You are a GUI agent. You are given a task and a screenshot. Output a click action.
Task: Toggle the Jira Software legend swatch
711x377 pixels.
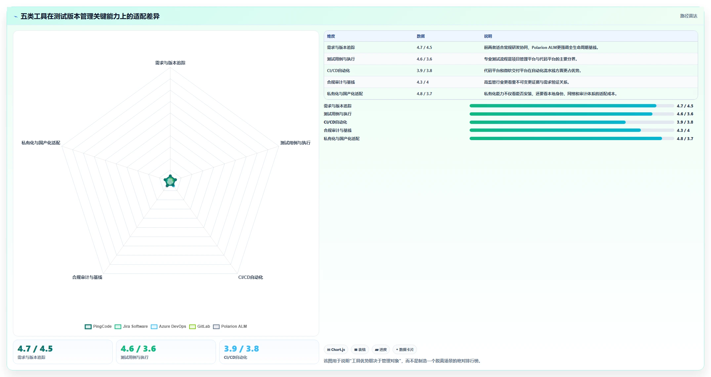pos(118,326)
